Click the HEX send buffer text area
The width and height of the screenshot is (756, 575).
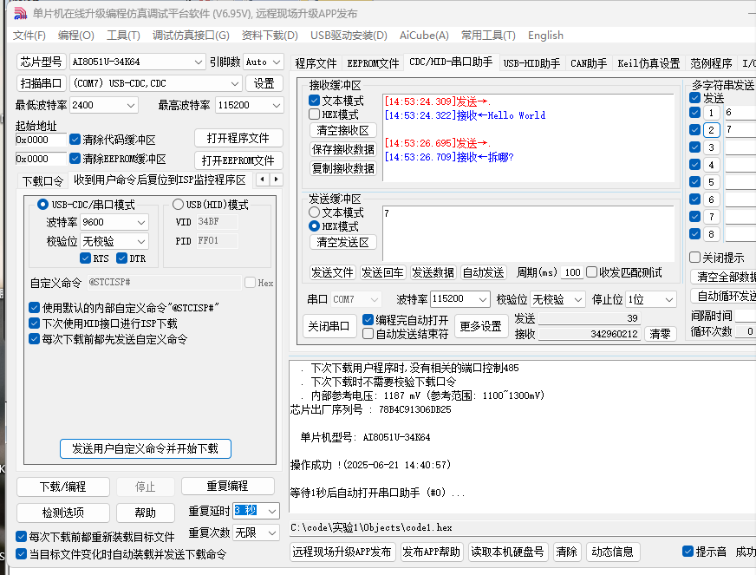[x=528, y=233]
